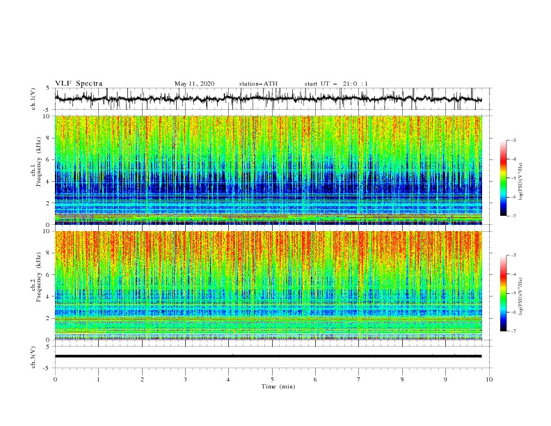Click the ch.1 spectrogram color bar

[503, 178]
